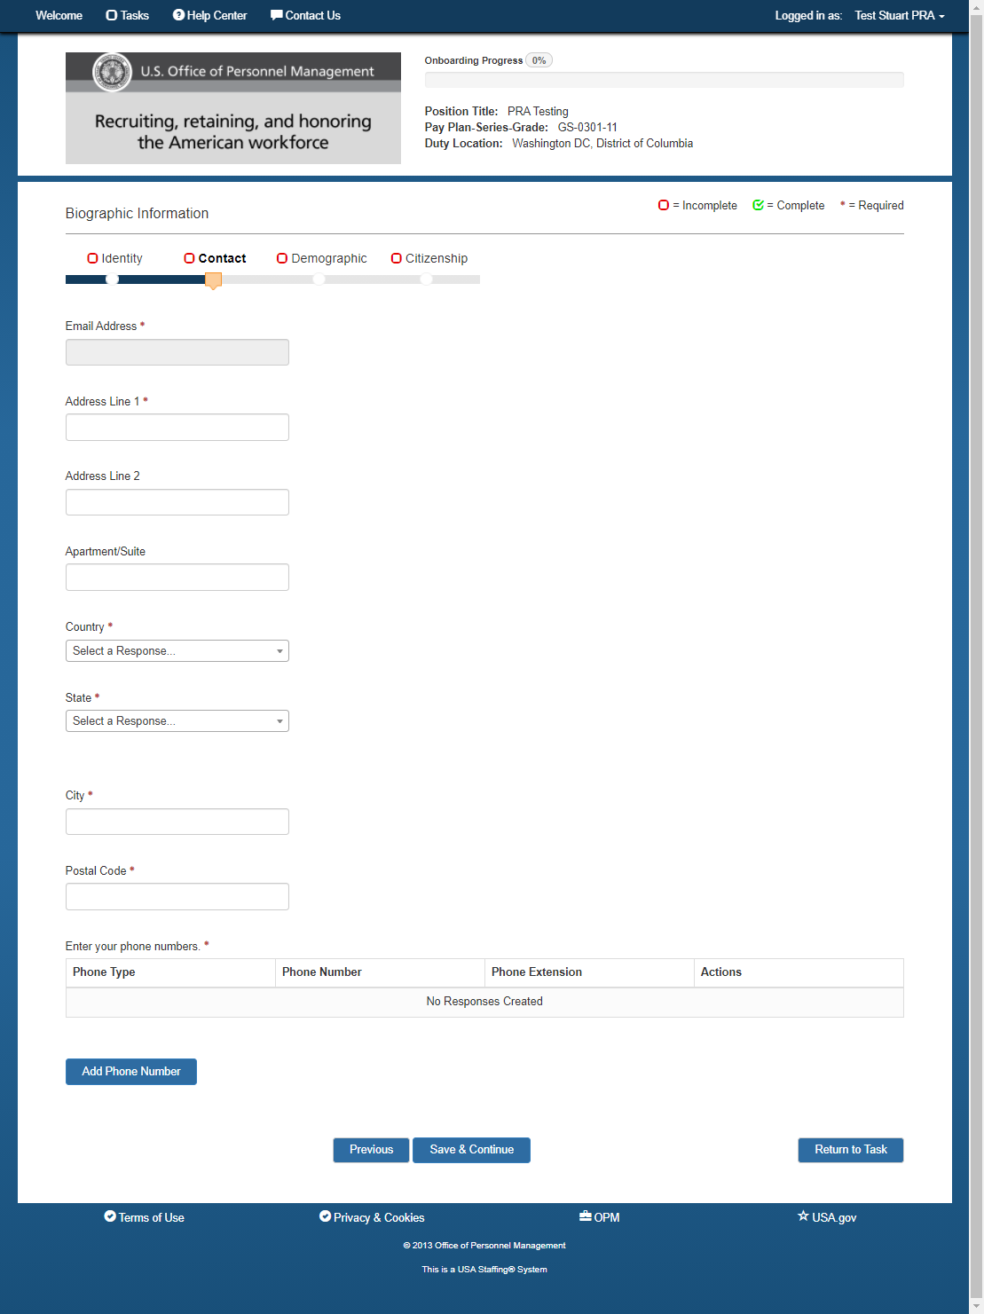Open the Welcome navigation item

pyautogui.click(x=59, y=15)
